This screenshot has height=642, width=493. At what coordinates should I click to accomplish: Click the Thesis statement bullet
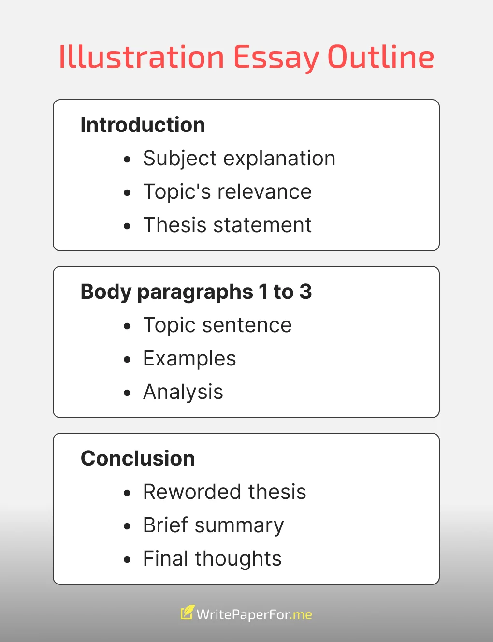(227, 225)
